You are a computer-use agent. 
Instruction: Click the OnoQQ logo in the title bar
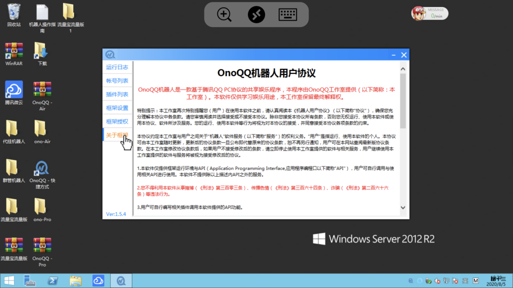[110, 54]
